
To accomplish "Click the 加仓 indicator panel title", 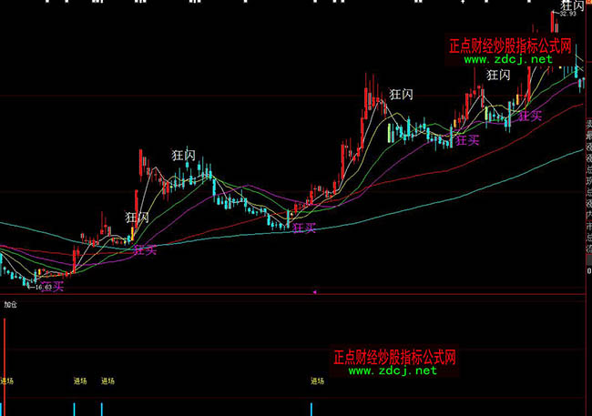I will coord(10,306).
